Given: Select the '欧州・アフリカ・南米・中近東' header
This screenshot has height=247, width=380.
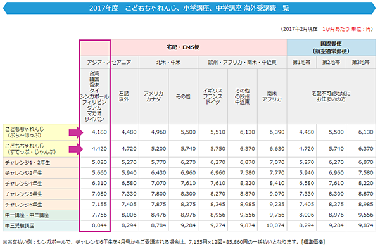Looking at the screenshot, I should click(243, 62).
